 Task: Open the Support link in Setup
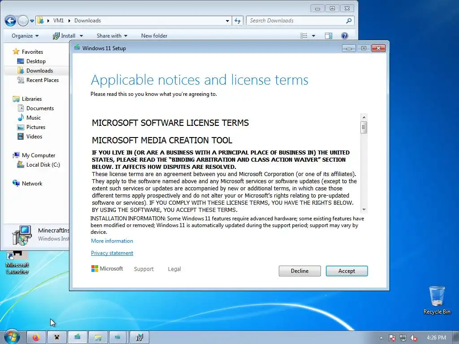click(x=144, y=269)
